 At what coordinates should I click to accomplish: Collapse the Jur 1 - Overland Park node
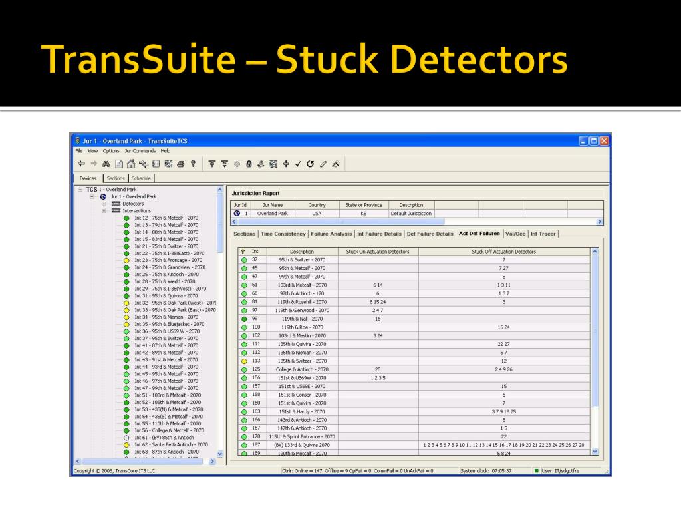pos(92,196)
